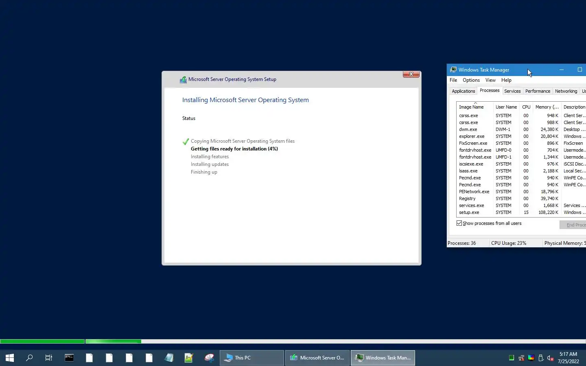Launch the red scissors snipping icon
Viewport: 586px width, 366px height.
[209, 358]
